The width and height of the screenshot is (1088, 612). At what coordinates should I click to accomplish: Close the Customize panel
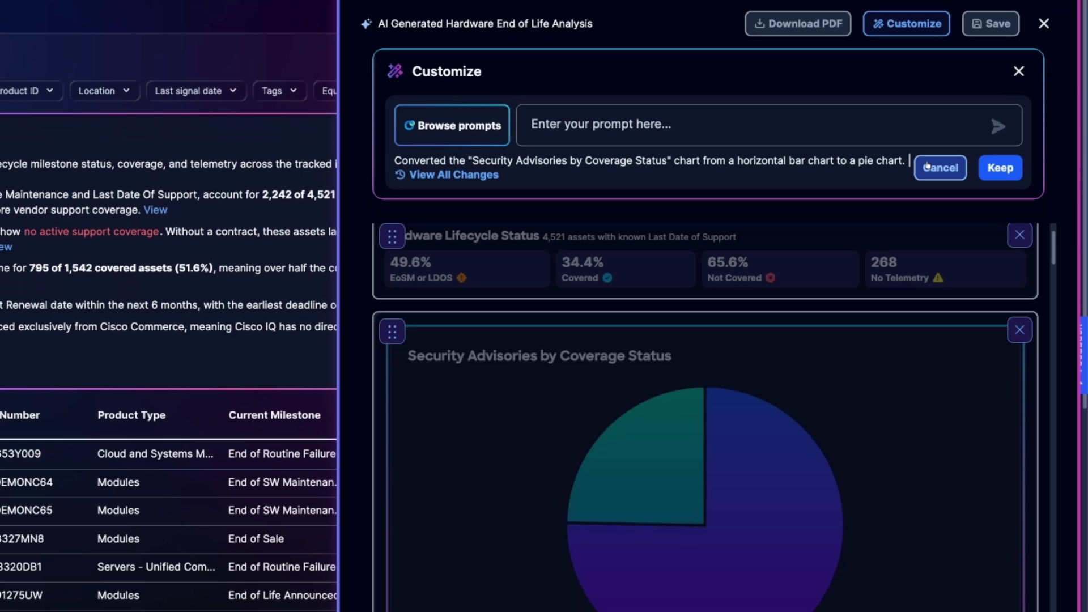tap(1019, 71)
